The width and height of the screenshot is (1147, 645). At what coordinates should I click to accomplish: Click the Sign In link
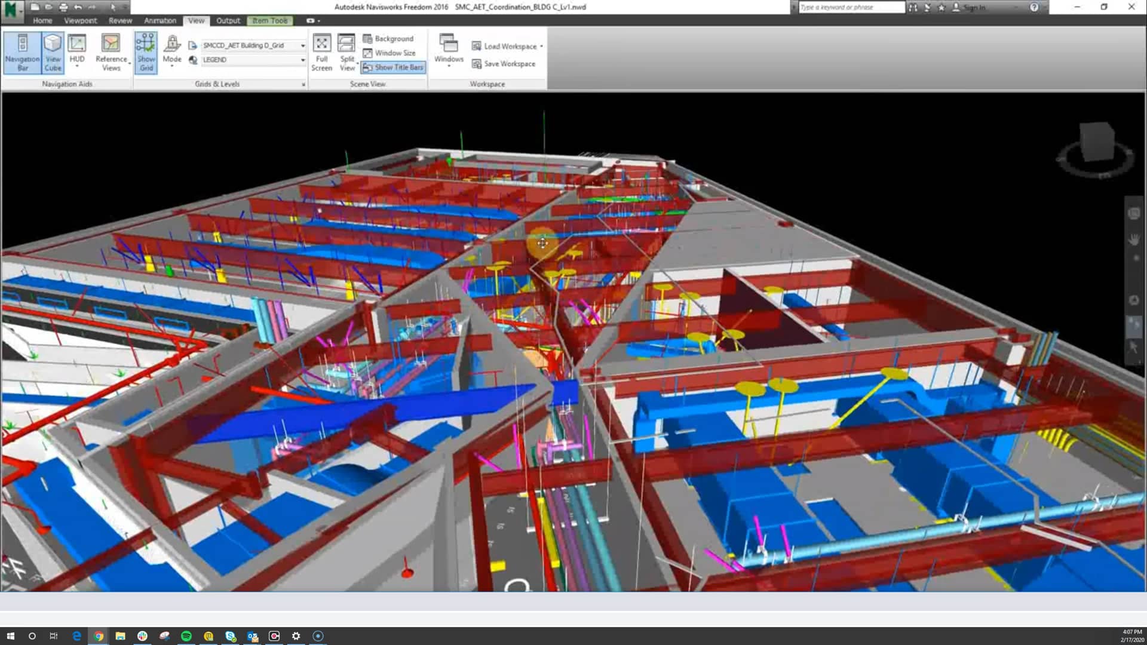tap(974, 7)
